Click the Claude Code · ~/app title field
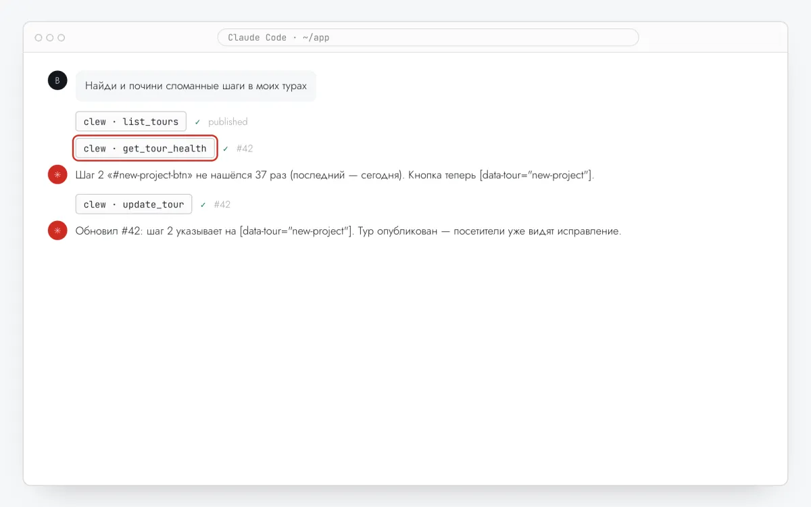Screen dimensions: 811x507 point(428,37)
